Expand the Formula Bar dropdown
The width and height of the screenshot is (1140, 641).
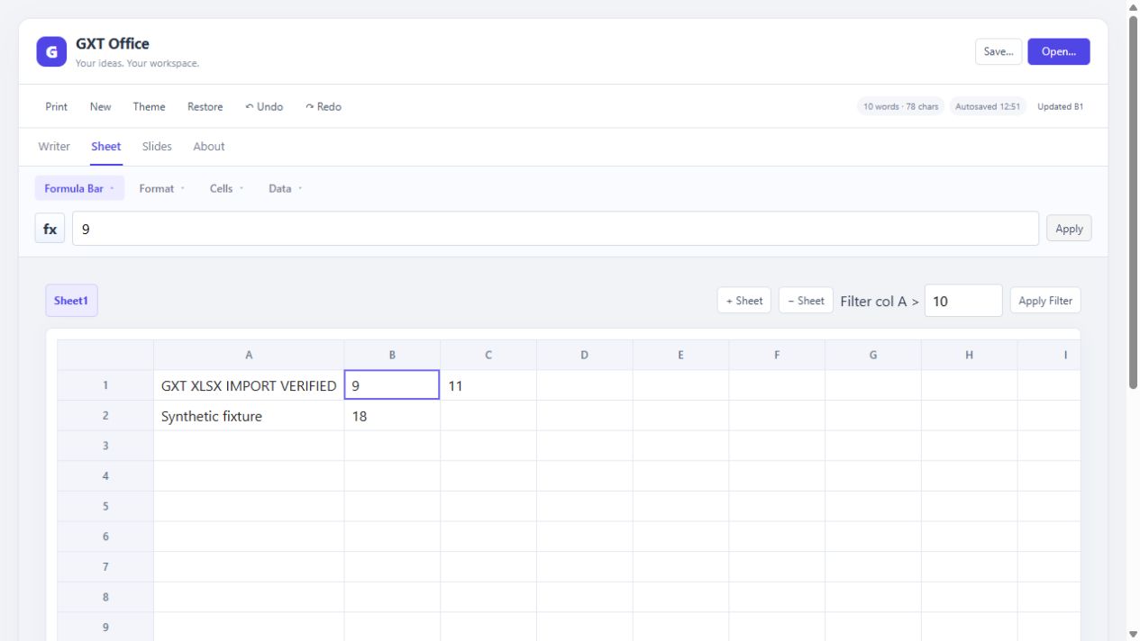79,188
